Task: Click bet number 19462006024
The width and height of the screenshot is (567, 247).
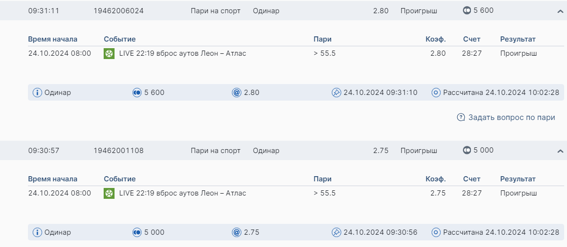Action: (x=119, y=11)
